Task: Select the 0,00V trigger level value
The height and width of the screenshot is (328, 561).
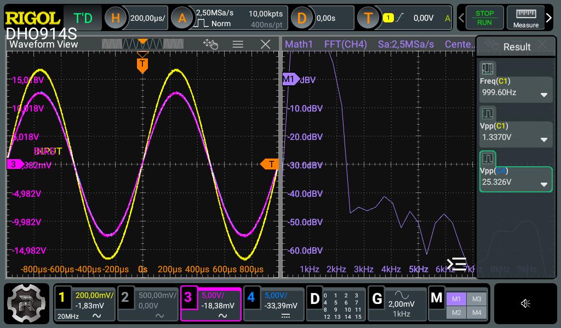Action: click(x=423, y=18)
